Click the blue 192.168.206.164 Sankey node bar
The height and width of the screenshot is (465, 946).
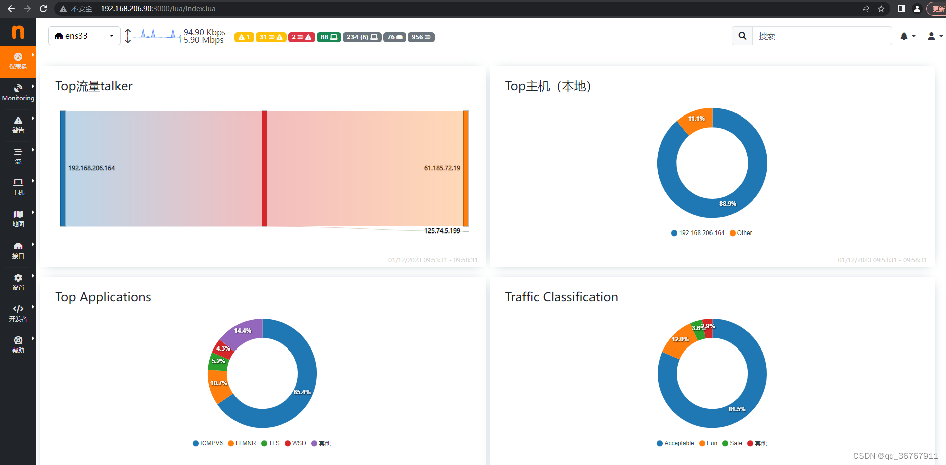[63, 169]
